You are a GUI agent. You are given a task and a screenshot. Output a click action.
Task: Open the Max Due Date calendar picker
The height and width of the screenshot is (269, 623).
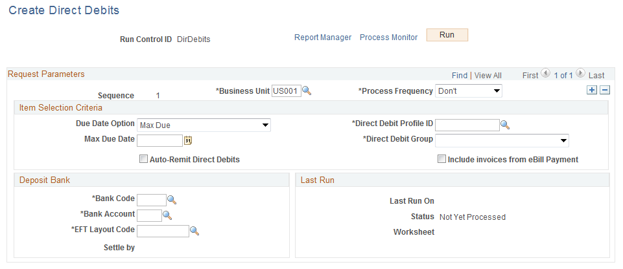[188, 140]
